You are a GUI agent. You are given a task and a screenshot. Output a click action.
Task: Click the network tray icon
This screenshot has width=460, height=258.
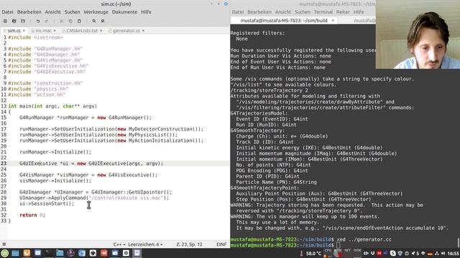(x=436, y=253)
